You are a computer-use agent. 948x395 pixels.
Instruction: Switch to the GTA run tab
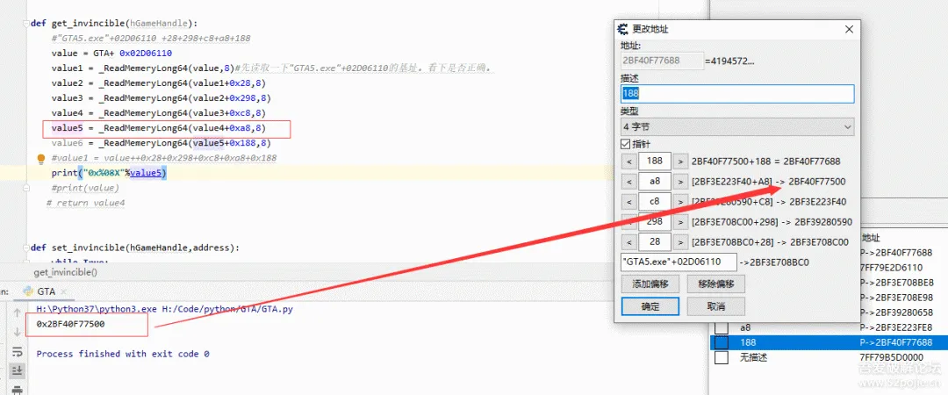(x=46, y=291)
